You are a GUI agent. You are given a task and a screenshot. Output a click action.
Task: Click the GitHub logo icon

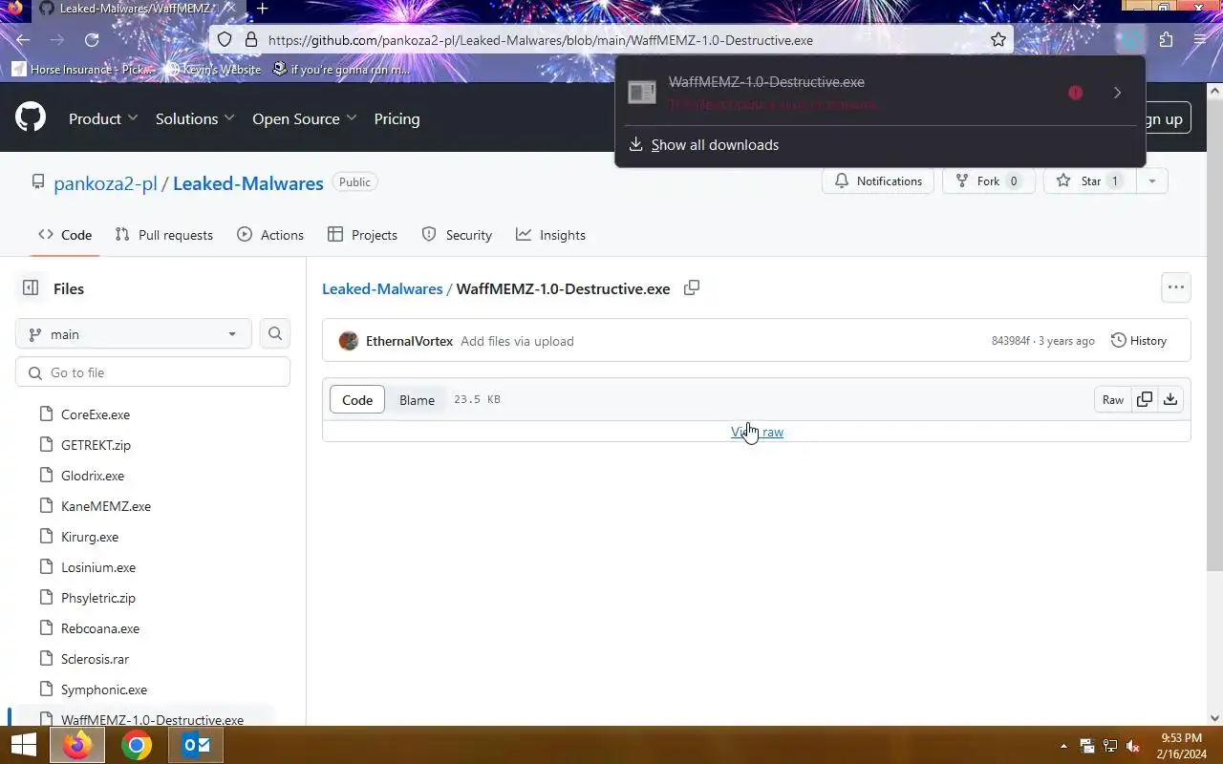click(31, 118)
